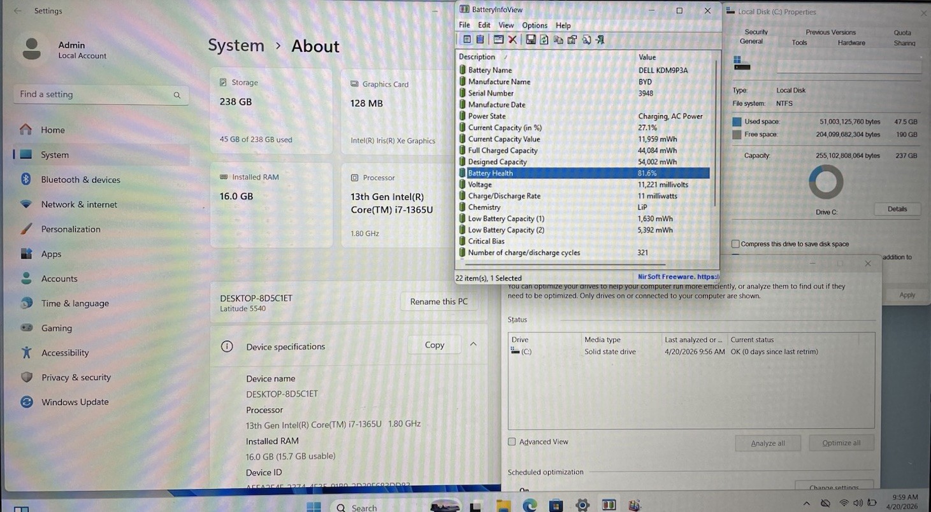Screen dimensions: 931x512
Task: Open the NirSoft Freeware link
Action: click(678, 277)
